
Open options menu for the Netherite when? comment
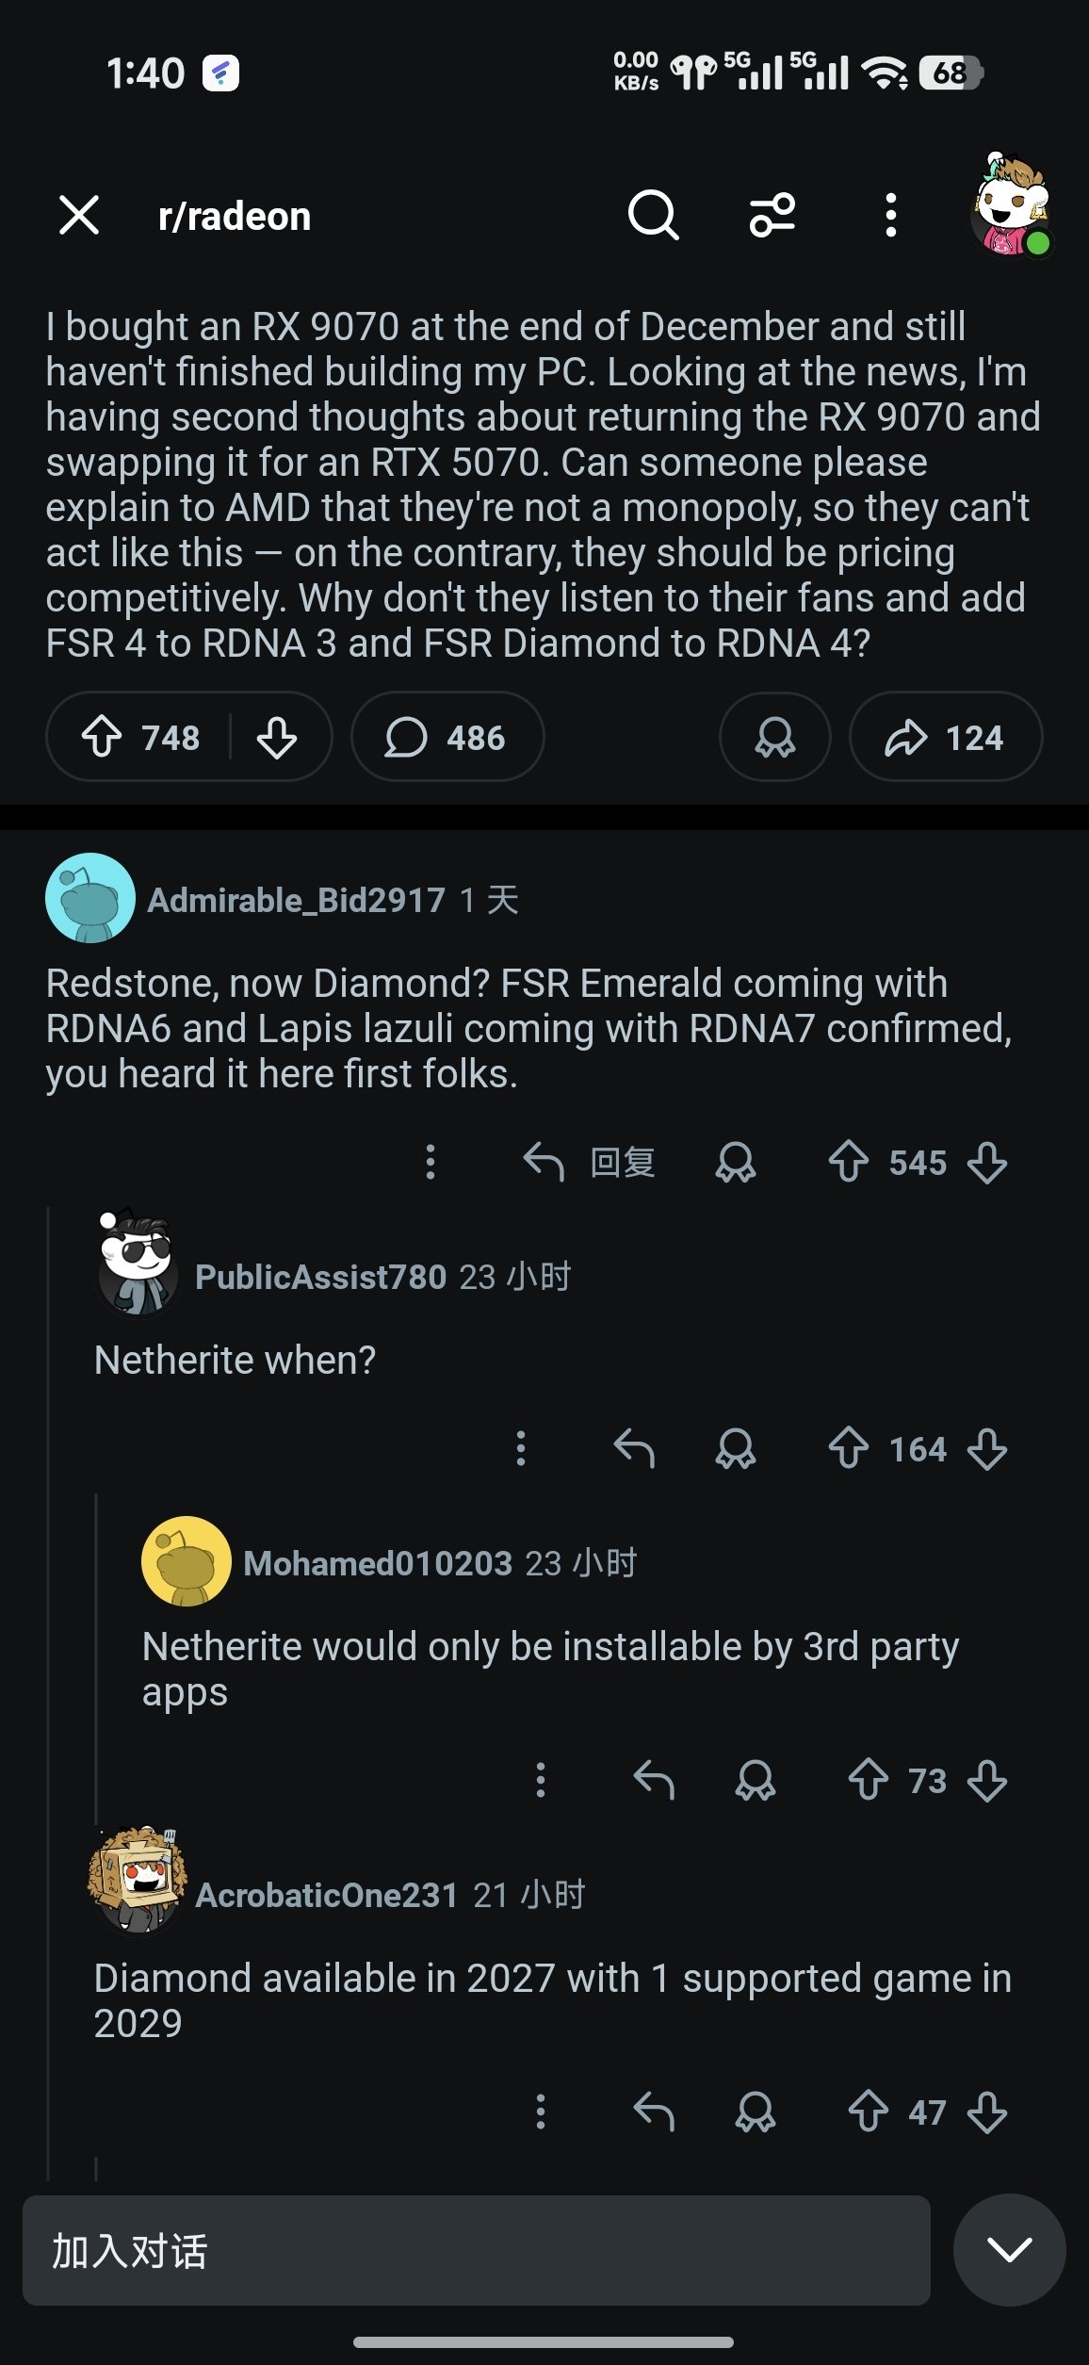click(521, 1449)
